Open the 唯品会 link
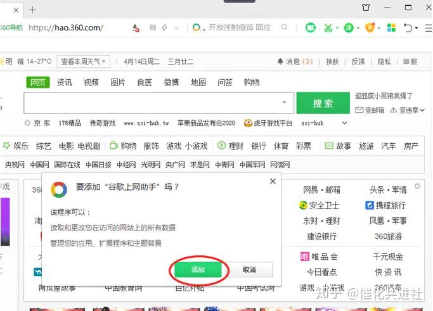The width and height of the screenshot is (433, 311). (x=319, y=257)
